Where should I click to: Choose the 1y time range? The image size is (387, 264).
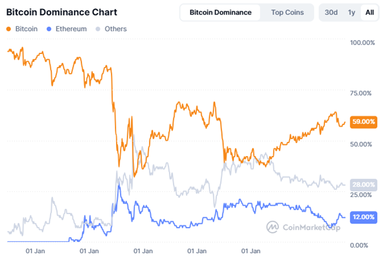[351, 12]
